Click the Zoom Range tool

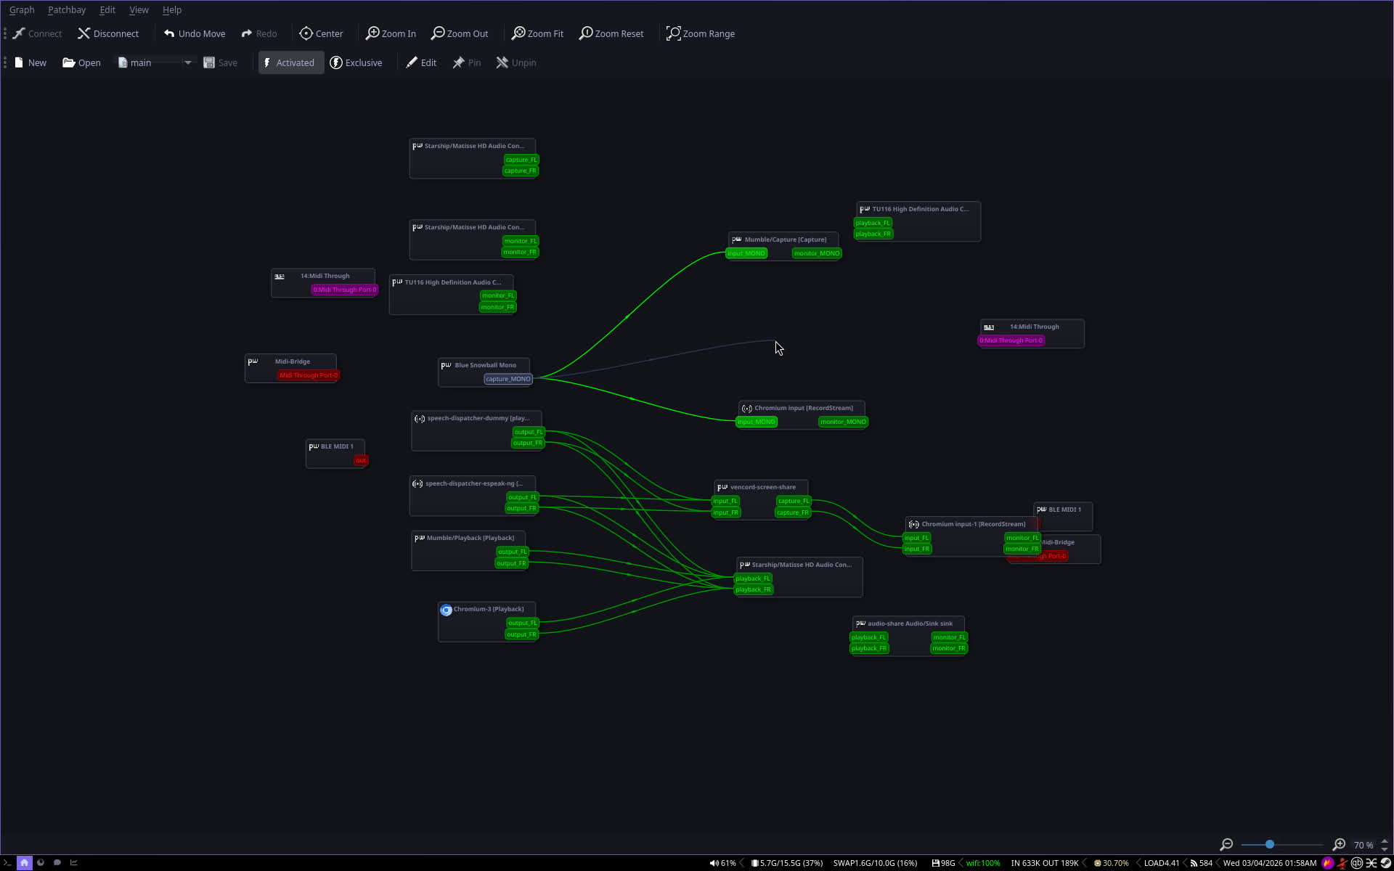click(x=701, y=33)
